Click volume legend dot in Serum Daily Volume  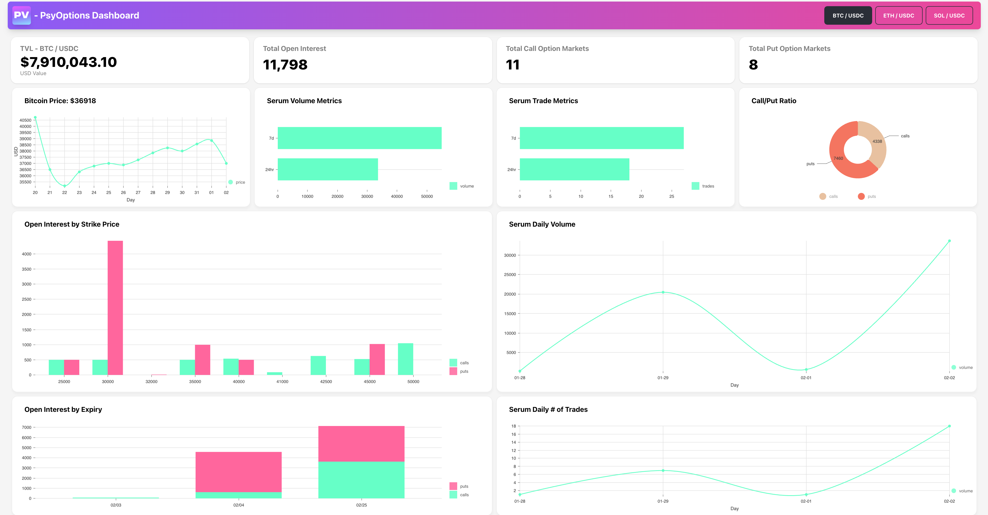pos(954,368)
